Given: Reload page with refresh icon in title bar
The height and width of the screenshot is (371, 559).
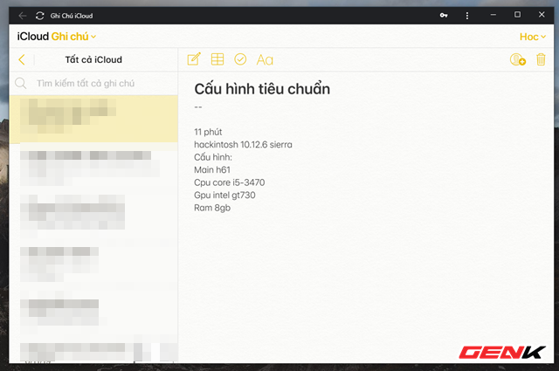Looking at the screenshot, I should pos(40,16).
